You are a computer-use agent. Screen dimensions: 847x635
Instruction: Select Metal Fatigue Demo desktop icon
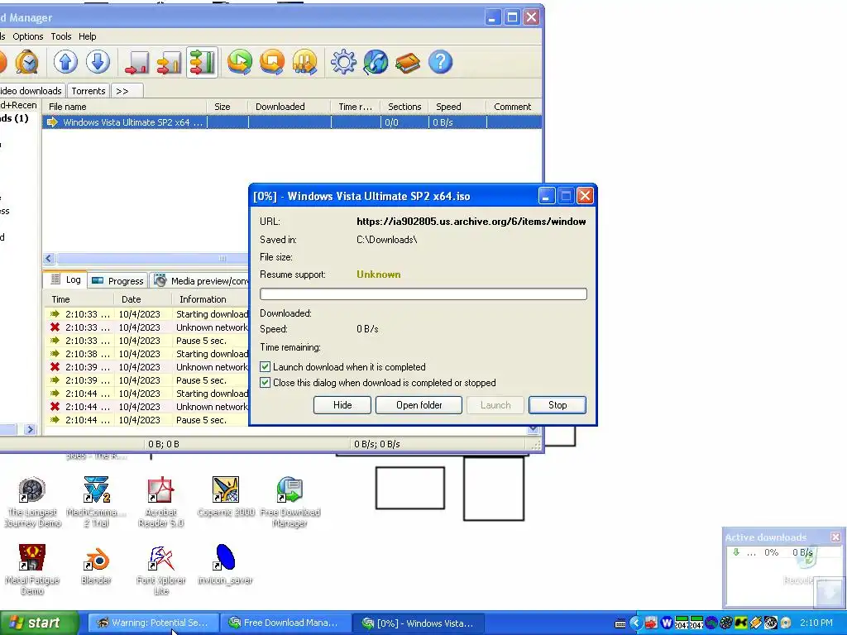(32, 570)
